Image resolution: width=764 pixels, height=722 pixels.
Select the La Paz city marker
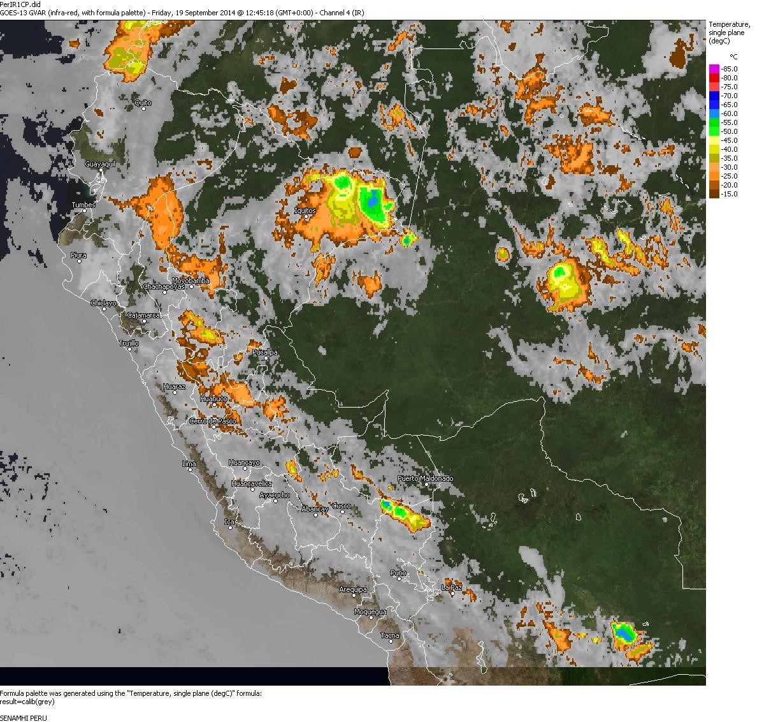coord(452,593)
